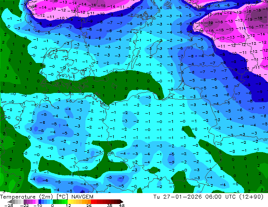This screenshot has width=268, height=207.
Task: Click the gray left arrow end of the color scale
Action: point(10,202)
